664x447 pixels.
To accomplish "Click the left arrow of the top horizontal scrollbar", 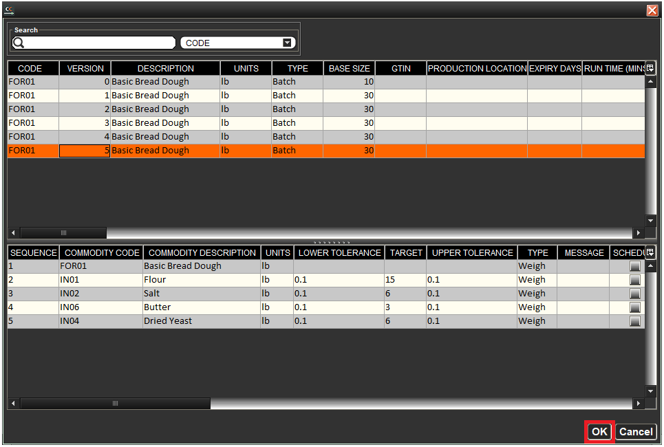I will 12,232.
